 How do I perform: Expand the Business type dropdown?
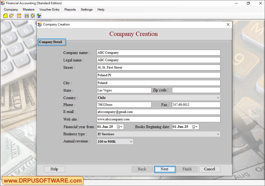point(218,134)
